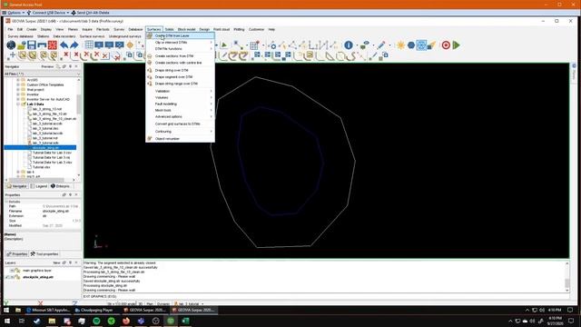Open DTM File functions submenu
581x327 pixels.
180,49
